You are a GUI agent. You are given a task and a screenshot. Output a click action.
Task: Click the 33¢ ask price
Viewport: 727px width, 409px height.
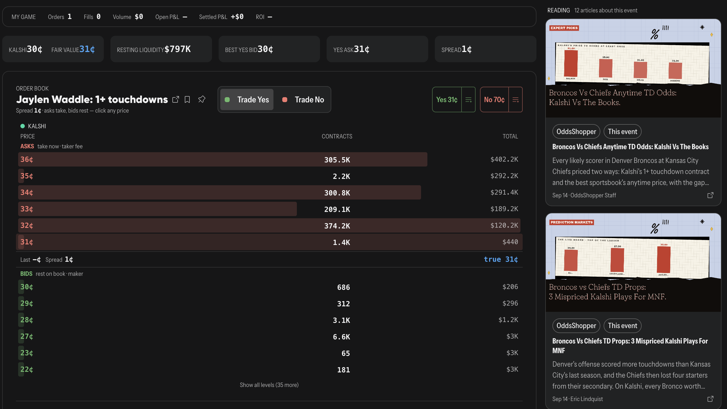[26, 209]
